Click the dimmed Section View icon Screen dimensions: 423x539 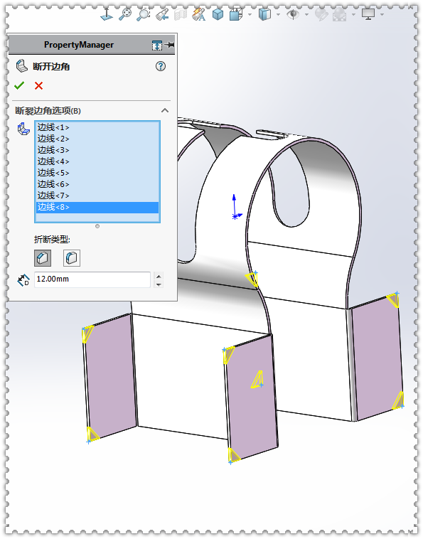click(x=181, y=14)
